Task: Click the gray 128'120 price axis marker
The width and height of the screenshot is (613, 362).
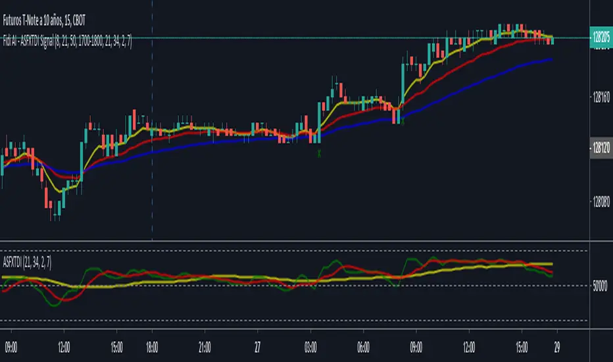Action: click(601, 148)
